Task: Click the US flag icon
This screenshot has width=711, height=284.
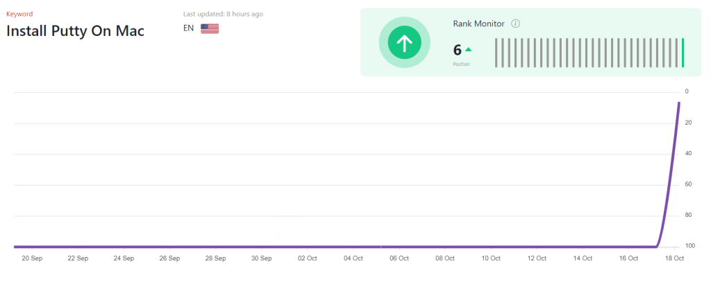Action: (x=210, y=28)
